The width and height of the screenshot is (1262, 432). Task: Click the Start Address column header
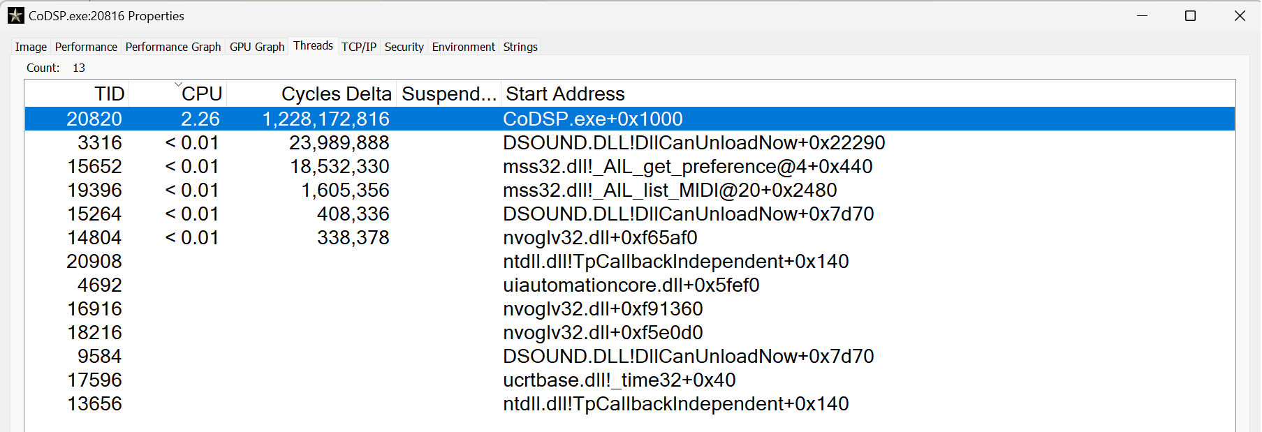point(565,94)
